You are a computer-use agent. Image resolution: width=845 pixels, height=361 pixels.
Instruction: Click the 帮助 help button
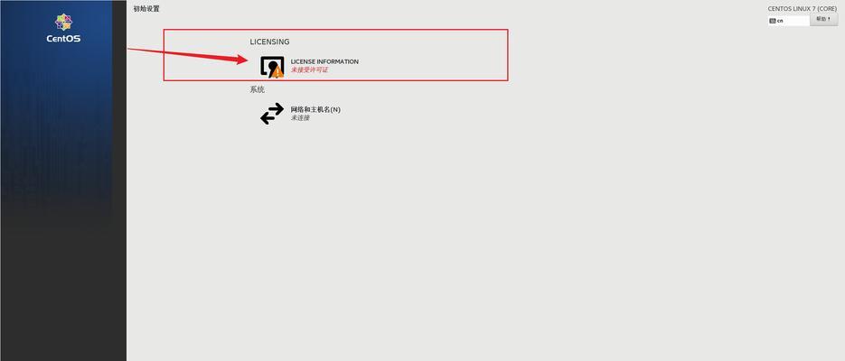[823, 19]
